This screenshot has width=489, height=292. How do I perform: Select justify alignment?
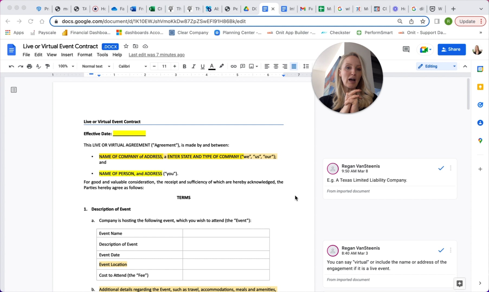(294, 66)
